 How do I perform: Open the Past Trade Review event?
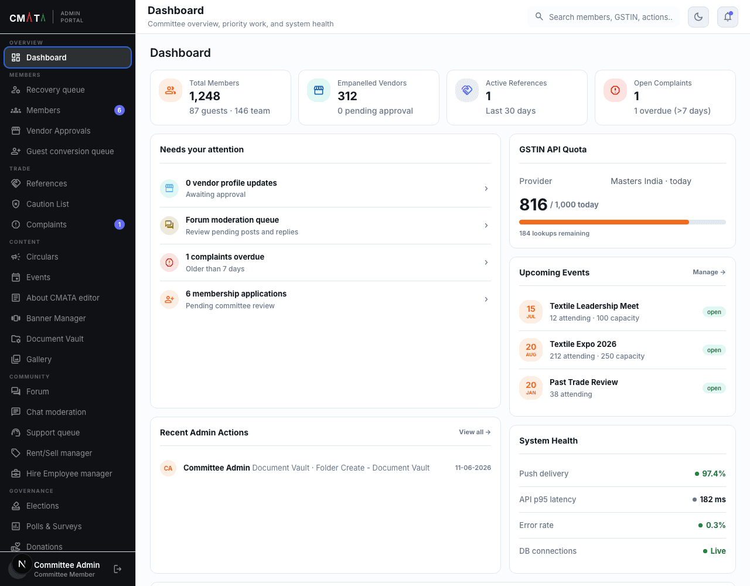pos(622,388)
